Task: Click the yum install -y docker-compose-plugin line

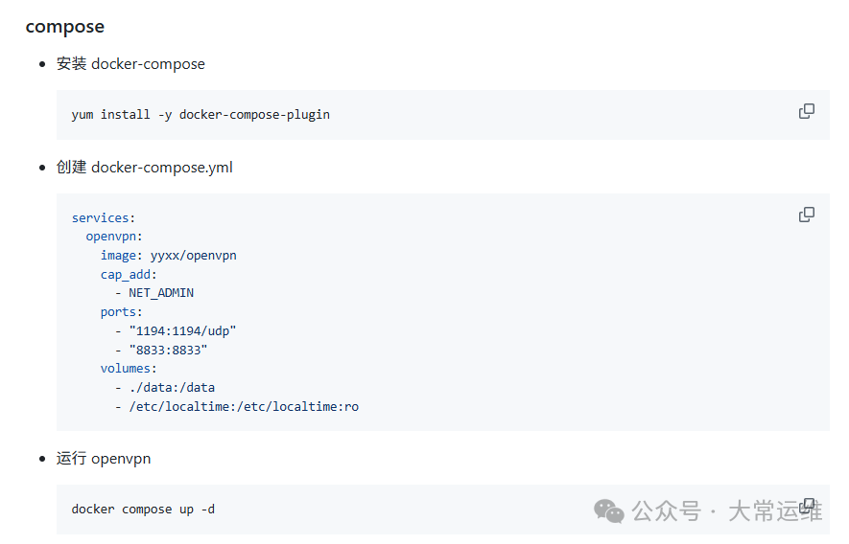Action: click(x=200, y=115)
